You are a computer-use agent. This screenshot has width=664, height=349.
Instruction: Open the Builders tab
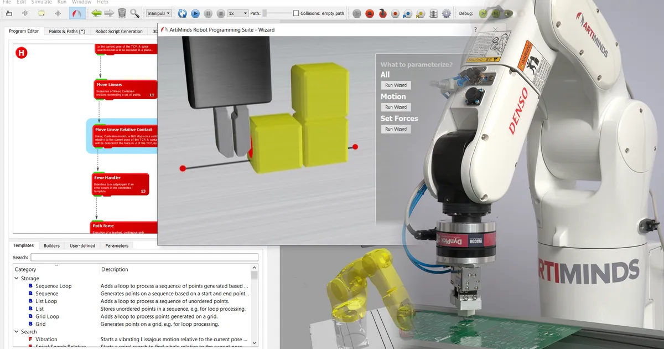click(51, 245)
